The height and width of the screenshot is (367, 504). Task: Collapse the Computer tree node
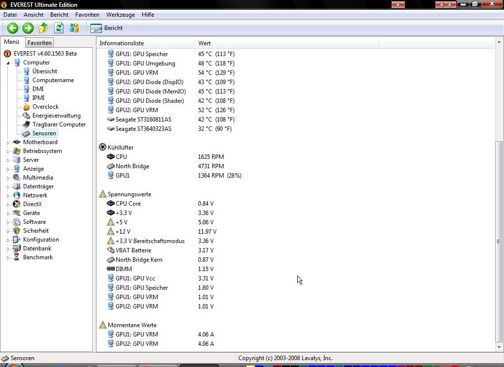[8, 63]
